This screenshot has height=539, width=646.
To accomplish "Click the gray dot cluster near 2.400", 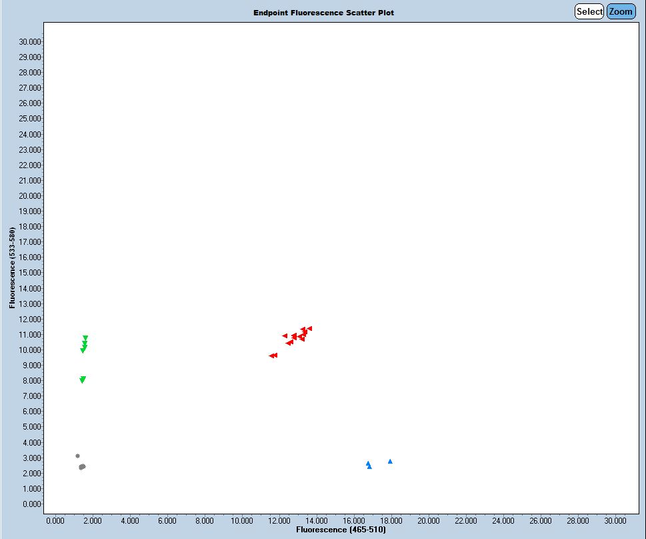I will coord(82,467).
